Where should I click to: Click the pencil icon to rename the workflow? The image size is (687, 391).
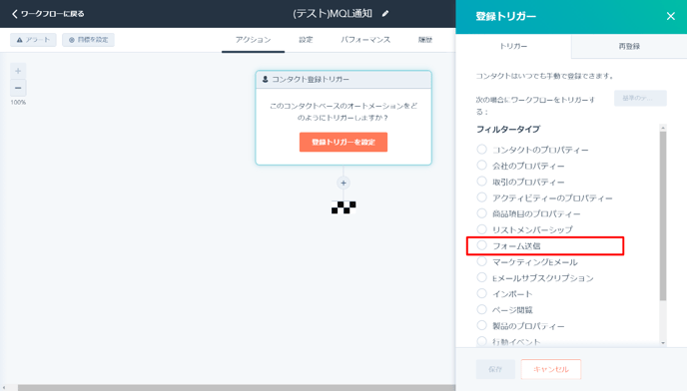tap(385, 14)
